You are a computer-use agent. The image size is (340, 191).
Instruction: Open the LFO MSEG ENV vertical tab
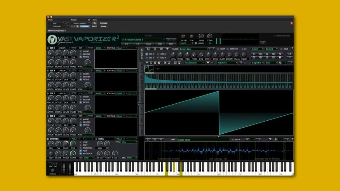click(142, 82)
